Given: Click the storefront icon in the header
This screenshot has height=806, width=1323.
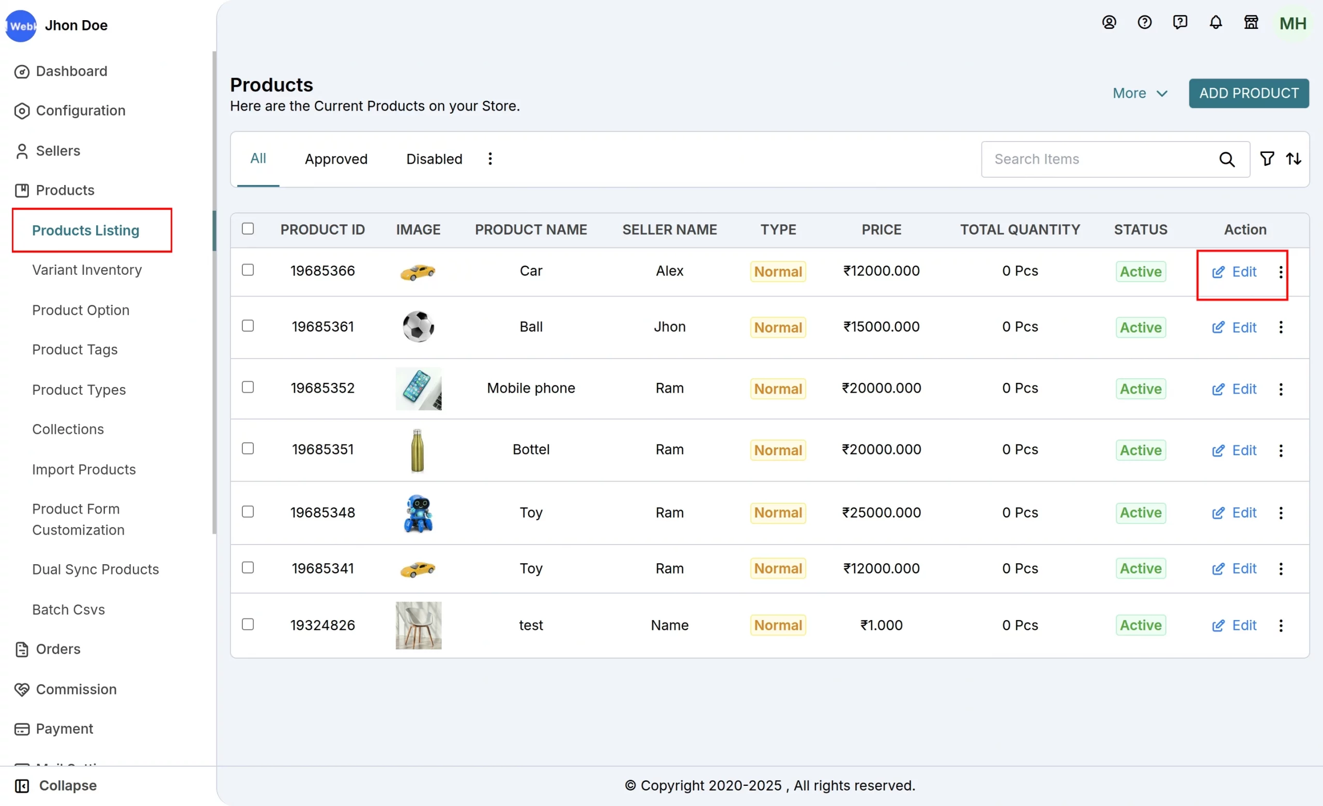Looking at the screenshot, I should [x=1251, y=23].
